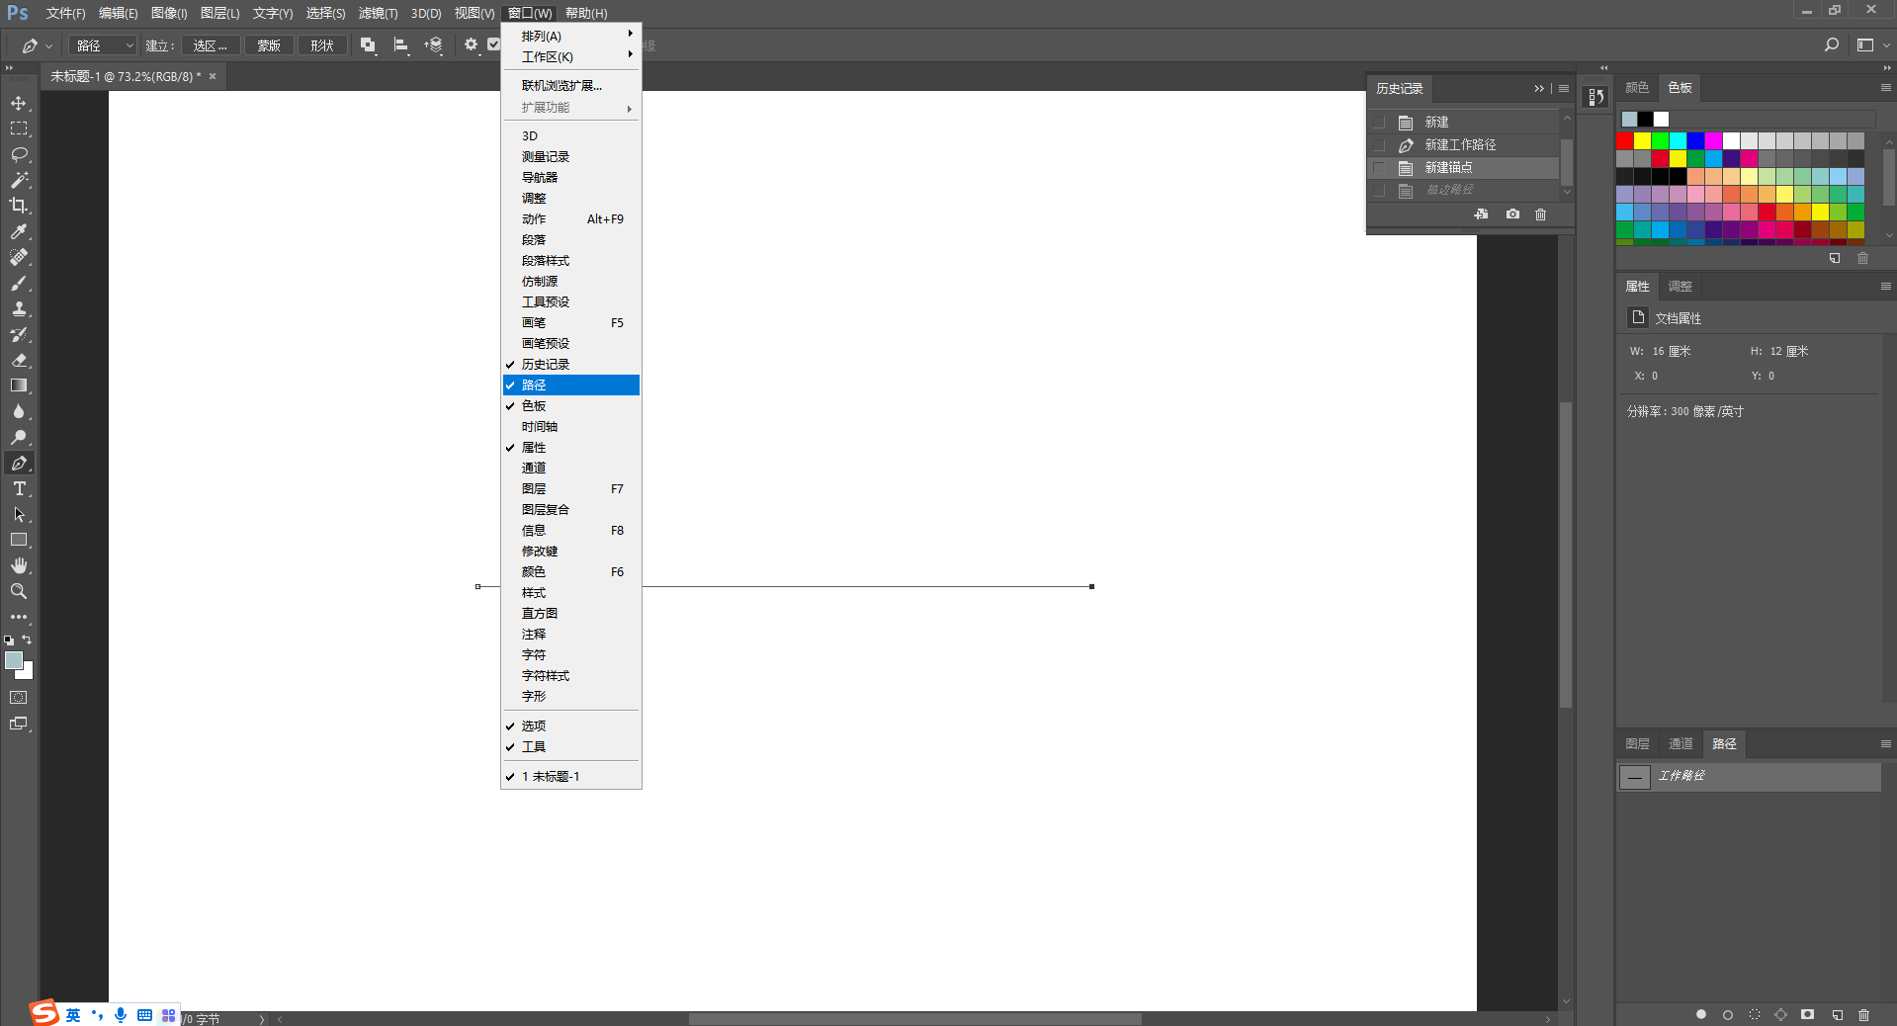Click the horizontal canvas scrollbar
The image size is (1897, 1026).
914,1018
